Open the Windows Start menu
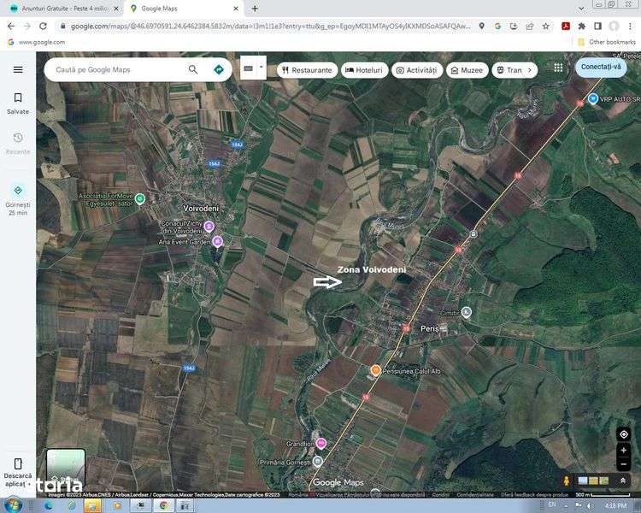Screen dimensions: 641x513 tap(13, 505)
